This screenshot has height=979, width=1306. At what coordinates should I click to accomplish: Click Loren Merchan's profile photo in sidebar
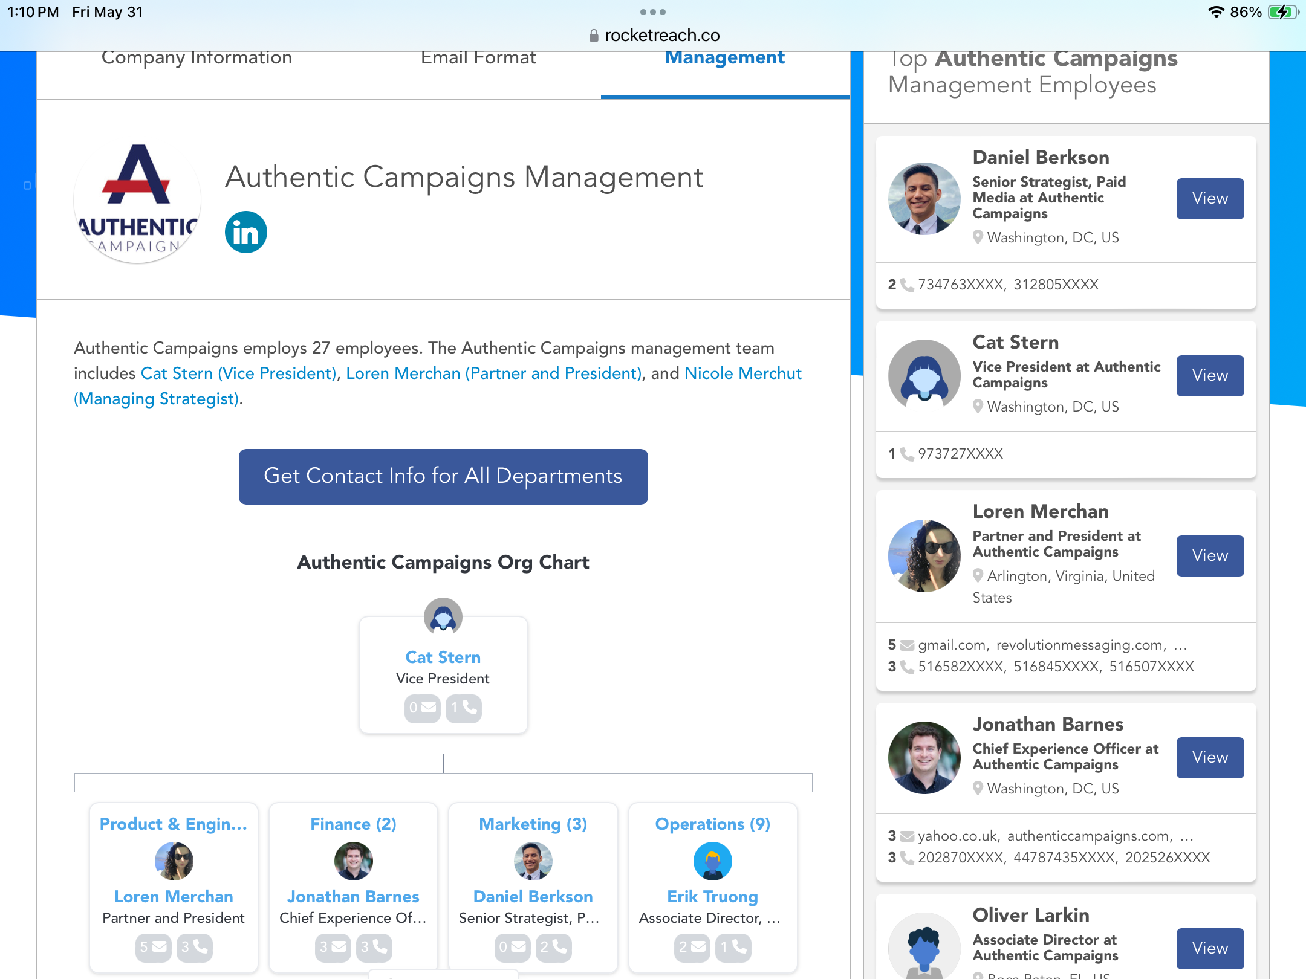point(924,555)
